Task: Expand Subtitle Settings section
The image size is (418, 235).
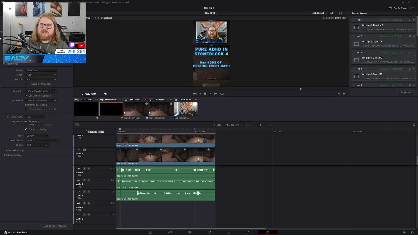Action: (x=13, y=155)
